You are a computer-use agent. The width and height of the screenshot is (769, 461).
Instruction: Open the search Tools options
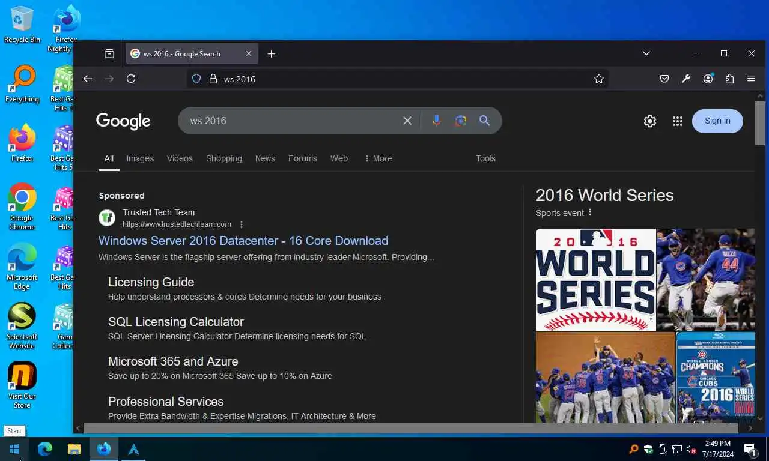point(485,158)
